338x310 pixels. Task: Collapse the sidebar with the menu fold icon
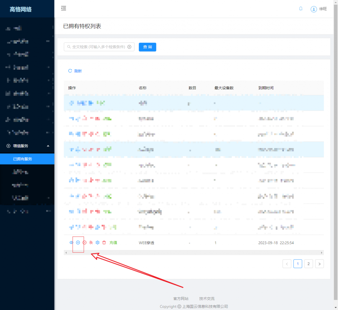[x=64, y=8]
